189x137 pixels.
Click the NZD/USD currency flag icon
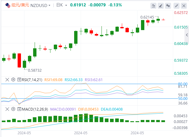point(8,5)
